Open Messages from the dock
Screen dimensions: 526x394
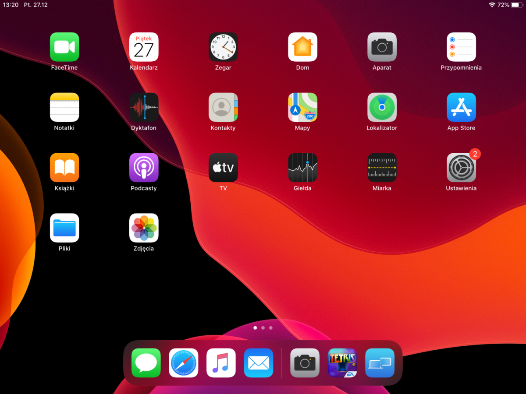coord(146,363)
